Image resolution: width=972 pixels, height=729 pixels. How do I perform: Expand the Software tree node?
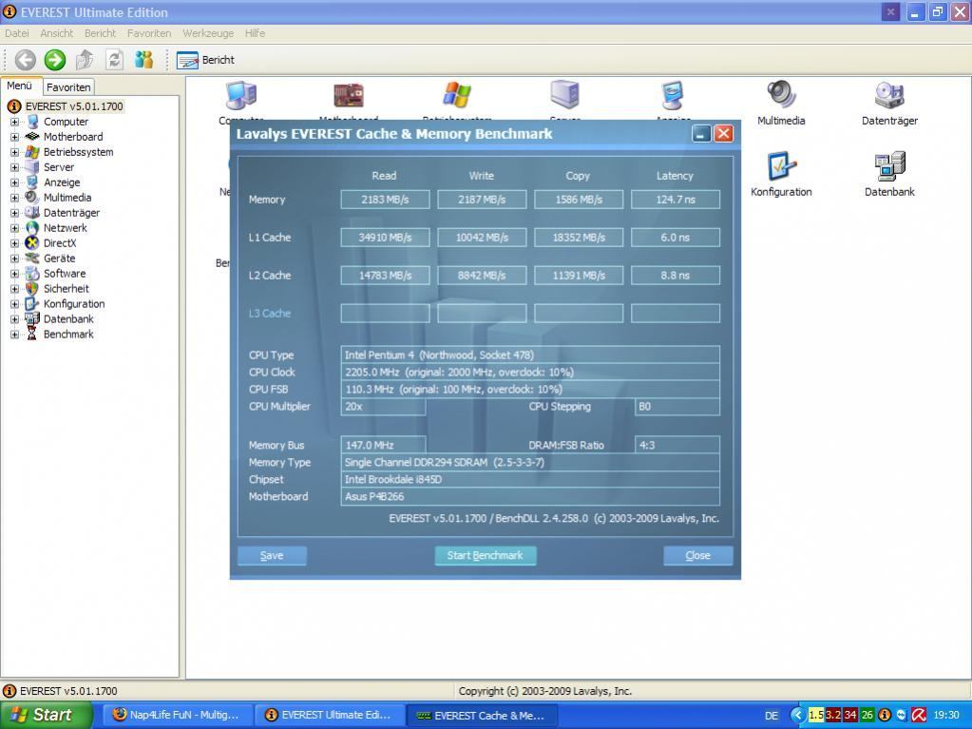[x=14, y=274]
